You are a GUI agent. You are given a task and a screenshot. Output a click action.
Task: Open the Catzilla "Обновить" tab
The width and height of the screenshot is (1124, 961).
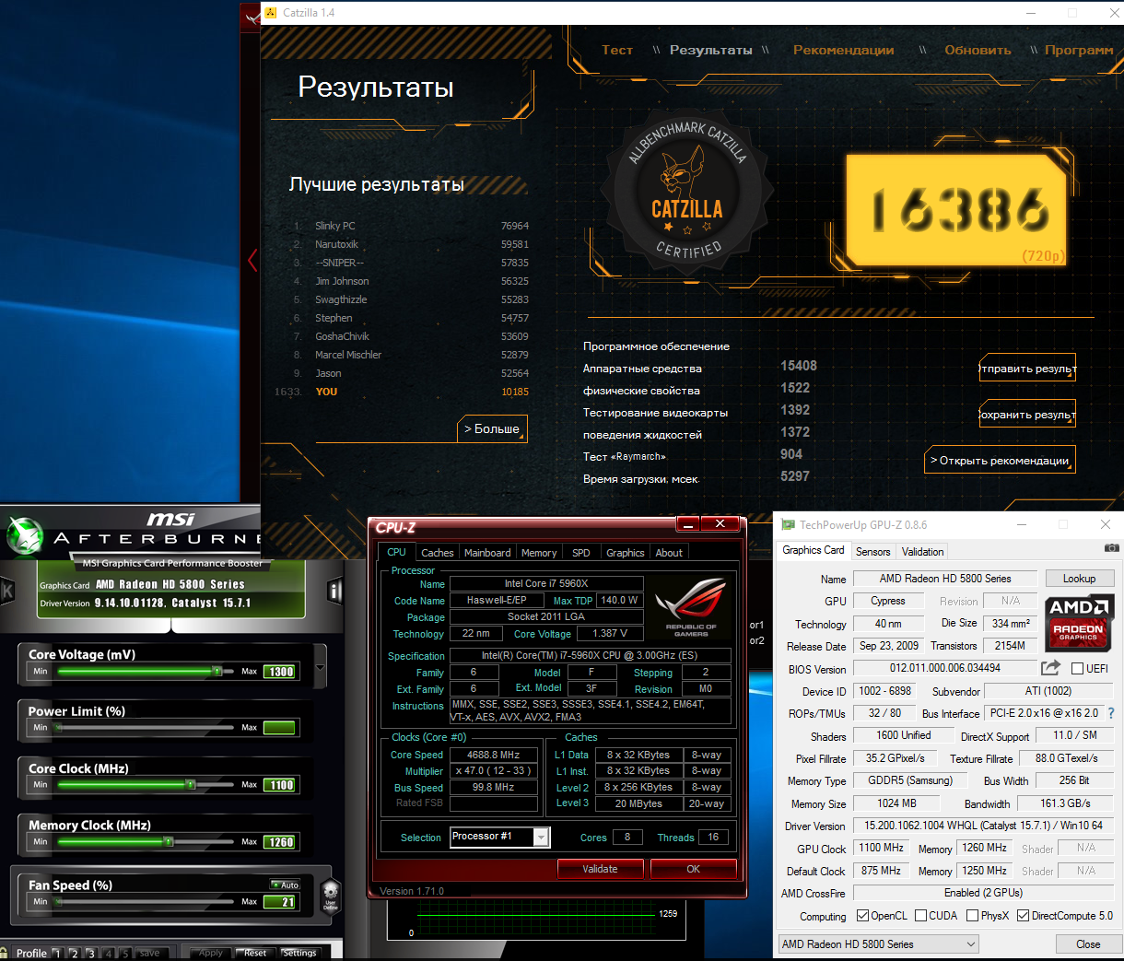[978, 50]
